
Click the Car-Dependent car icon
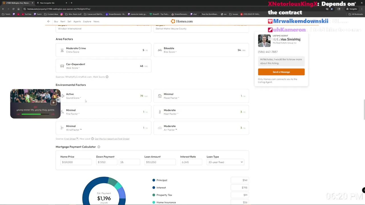click(62, 66)
